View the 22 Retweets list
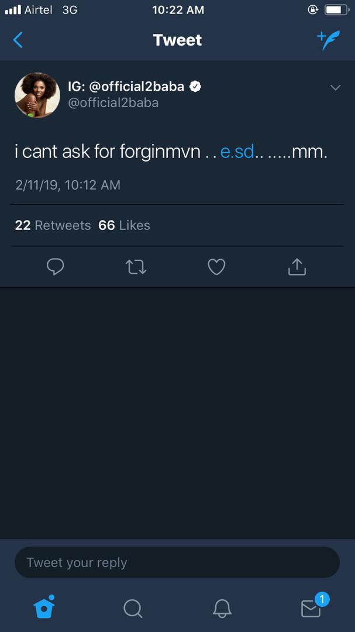Viewport: 355px width, 632px height. pyautogui.click(x=53, y=225)
